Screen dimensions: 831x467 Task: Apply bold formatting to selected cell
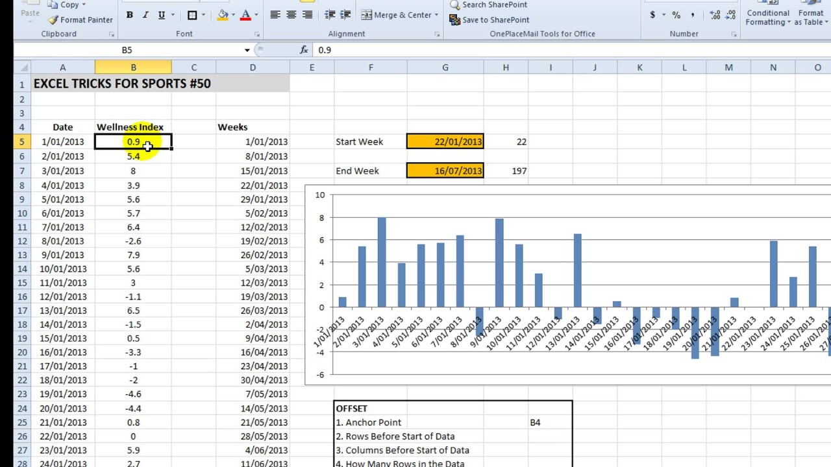(129, 14)
